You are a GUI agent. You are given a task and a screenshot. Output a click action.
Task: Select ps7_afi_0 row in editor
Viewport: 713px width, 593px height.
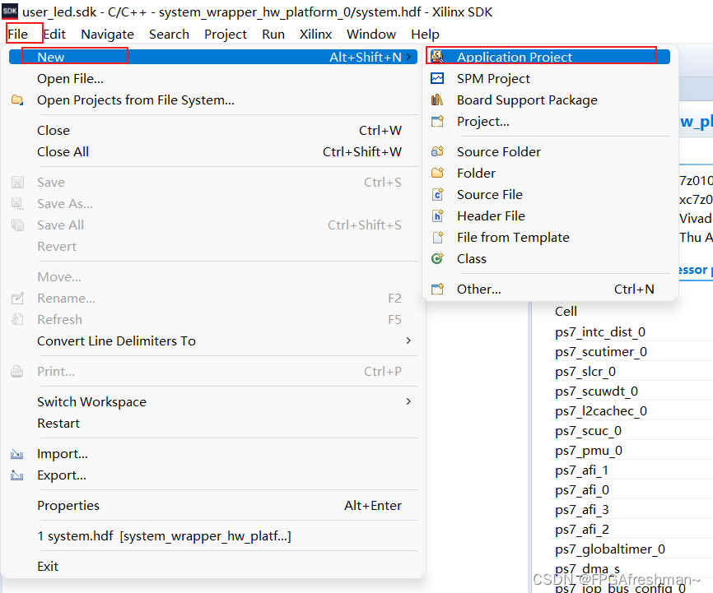tap(631, 490)
